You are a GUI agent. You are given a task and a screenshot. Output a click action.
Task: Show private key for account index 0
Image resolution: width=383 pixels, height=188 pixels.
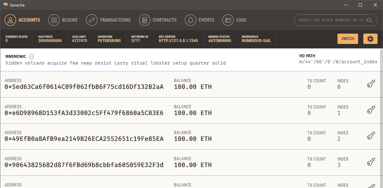click(x=371, y=84)
